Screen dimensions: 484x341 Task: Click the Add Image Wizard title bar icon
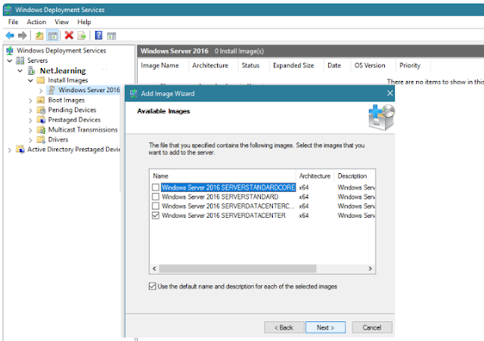tap(134, 94)
